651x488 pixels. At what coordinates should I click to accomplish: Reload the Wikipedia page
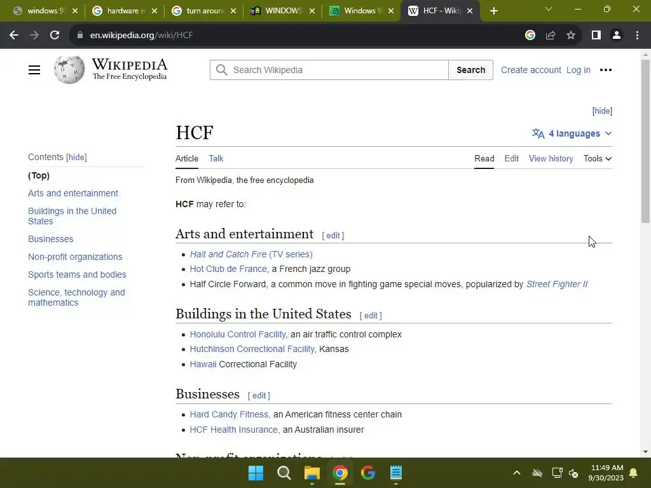(x=55, y=36)
